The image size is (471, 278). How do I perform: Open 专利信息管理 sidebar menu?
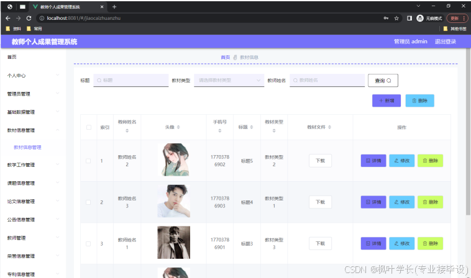[33, 274]
